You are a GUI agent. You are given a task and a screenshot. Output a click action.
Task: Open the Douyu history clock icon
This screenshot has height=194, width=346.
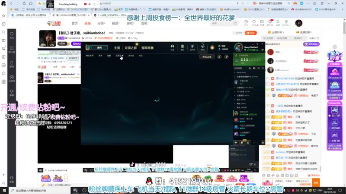tap(246, 23)
